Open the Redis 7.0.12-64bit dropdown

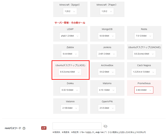pyautogui.click(x=144, y=36)
